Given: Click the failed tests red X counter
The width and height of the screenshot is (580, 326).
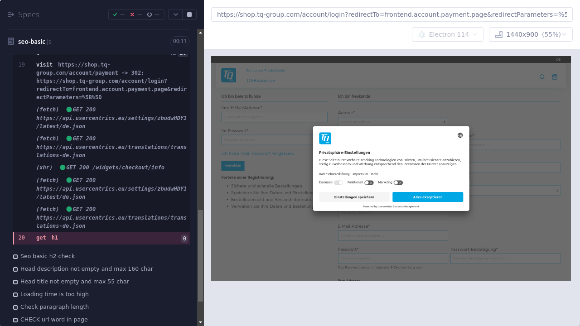Looking at the screenshot, I should [x=135, y=14].
